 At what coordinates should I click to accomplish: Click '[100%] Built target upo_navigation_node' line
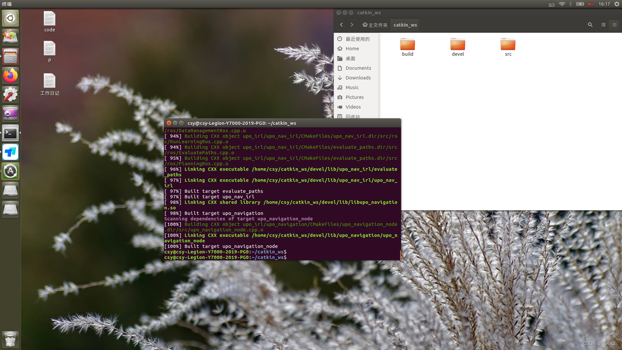[x=221, y=246]
